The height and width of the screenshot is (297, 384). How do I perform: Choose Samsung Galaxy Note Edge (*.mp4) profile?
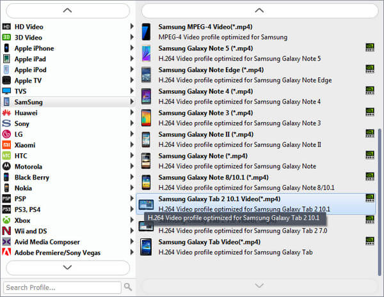click(256, 75)
